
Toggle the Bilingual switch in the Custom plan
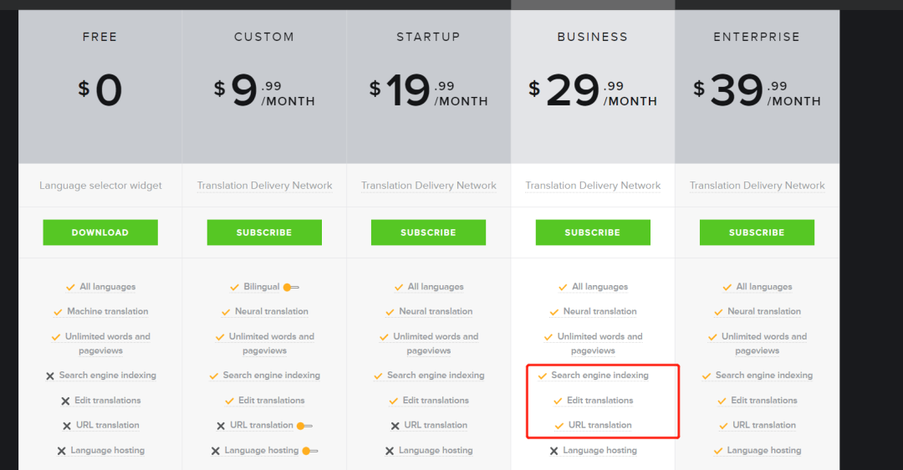pyautogui.click(x=290, y=287)
